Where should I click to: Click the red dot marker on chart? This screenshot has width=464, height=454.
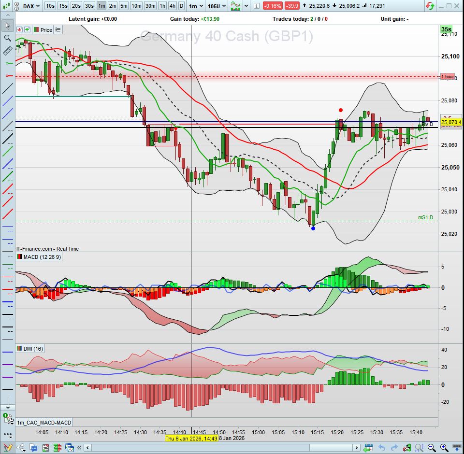click(x=341, y=110)
